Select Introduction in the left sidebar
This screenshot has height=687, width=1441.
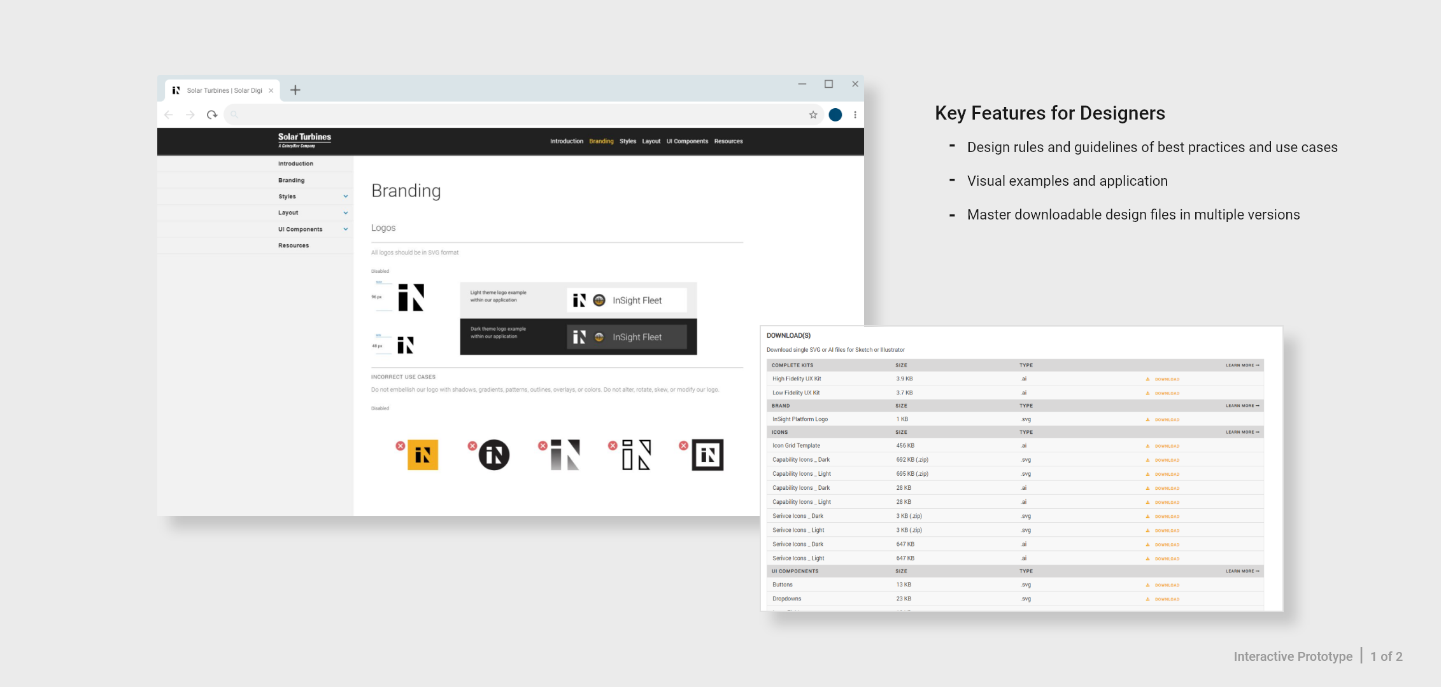pos(295,164)
